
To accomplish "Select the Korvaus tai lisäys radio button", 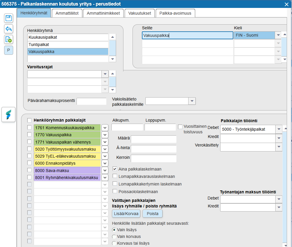I will (x=114, y=243).
